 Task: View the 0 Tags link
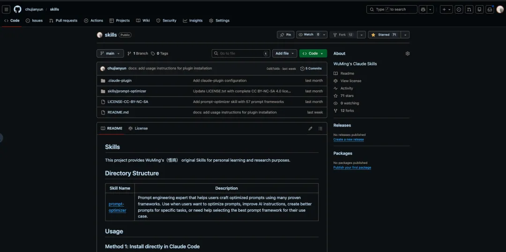point(159,53)
